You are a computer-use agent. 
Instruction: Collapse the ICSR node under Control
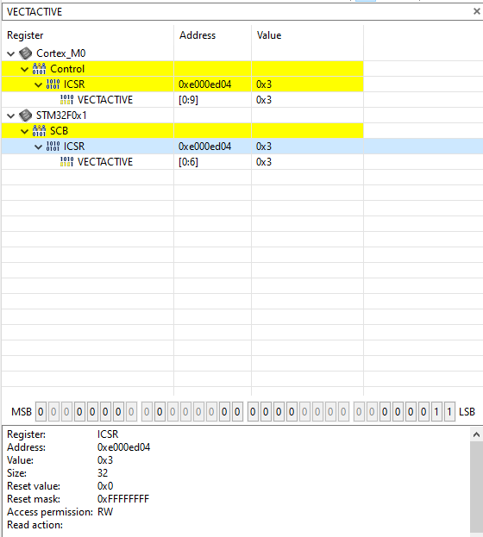pyautogui.click(x=39, y=85)
